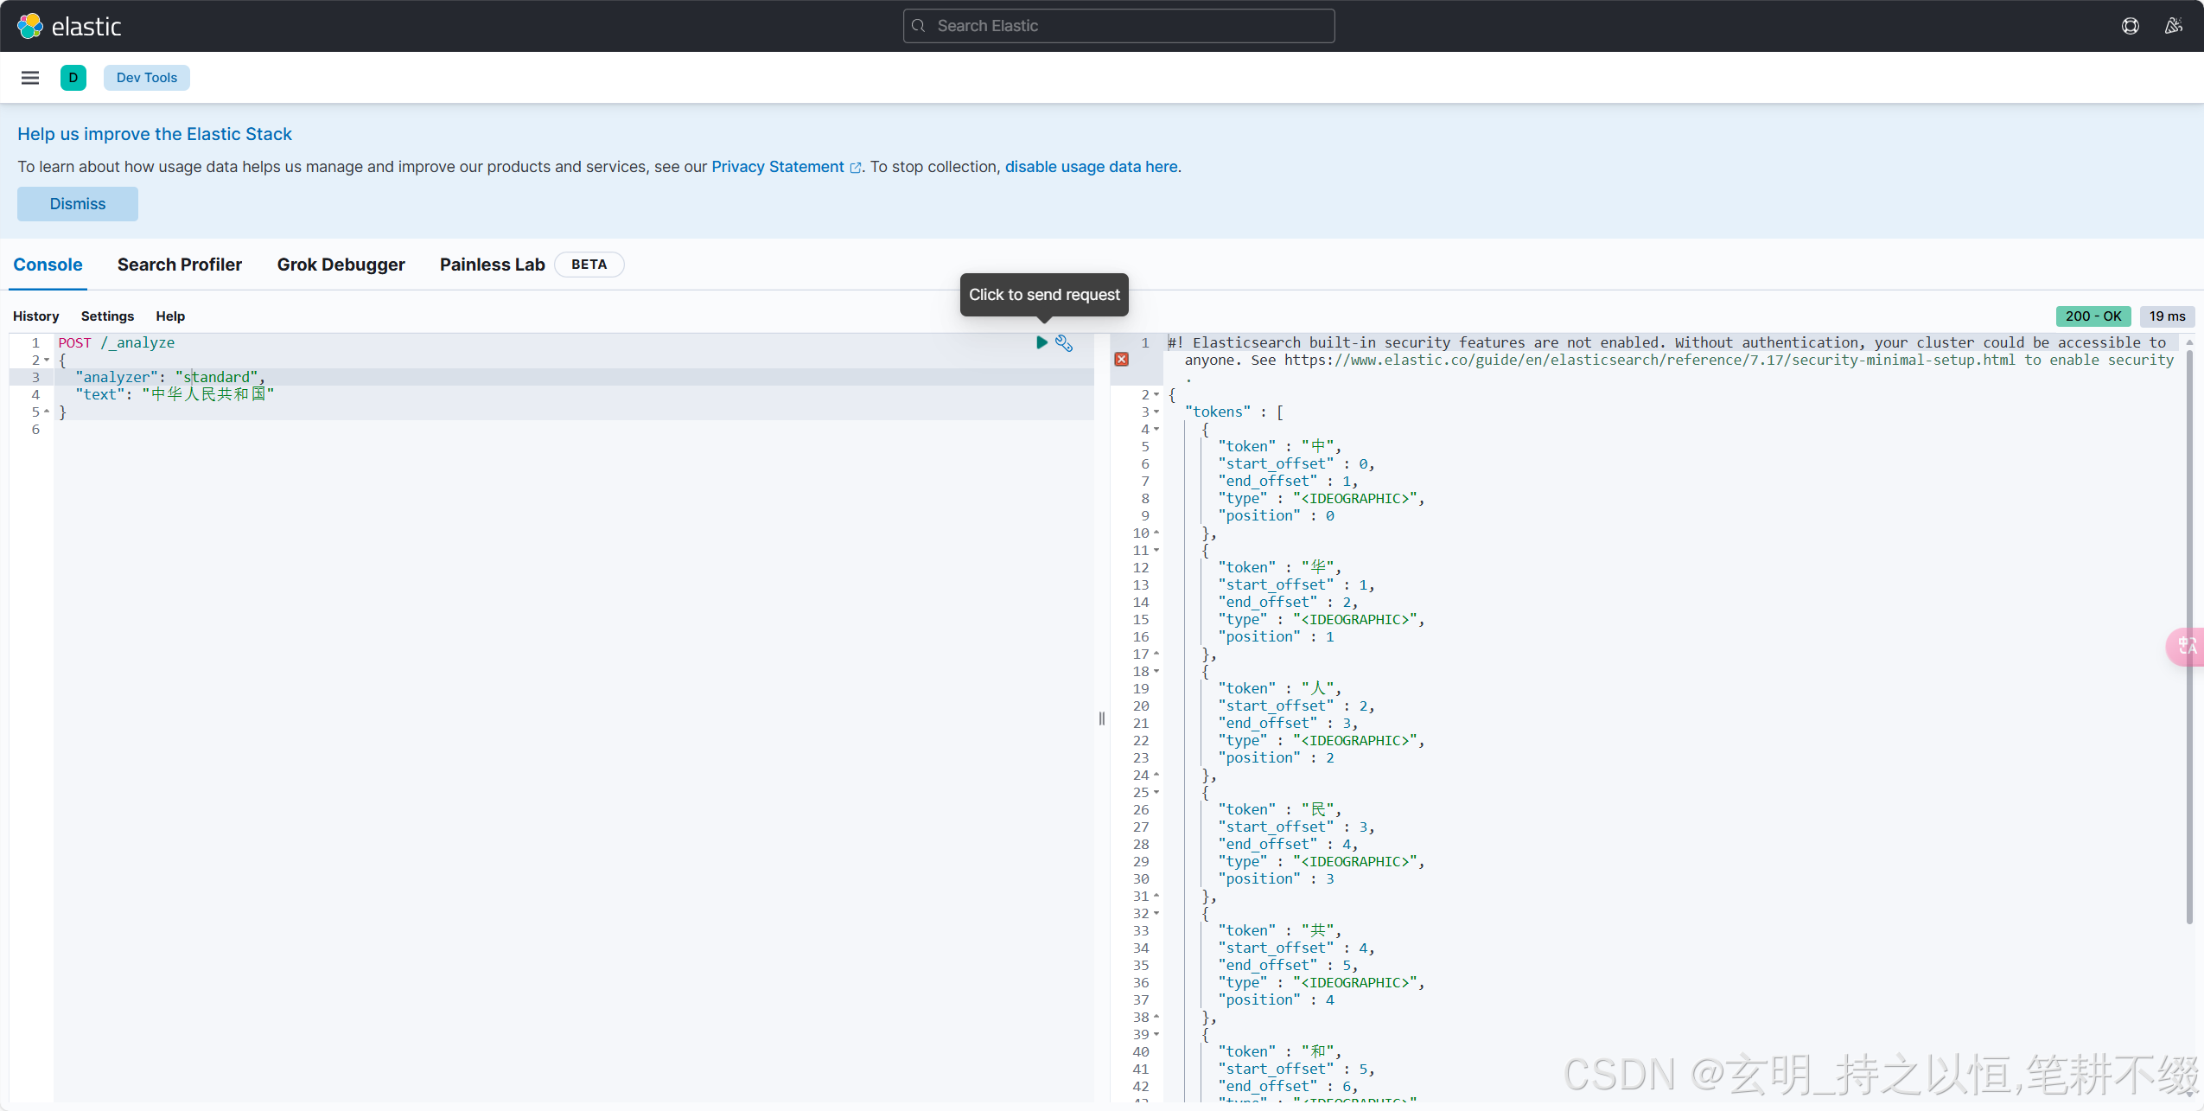
Task: Collapse the first token object at line 4
Action: (1156, 430)
